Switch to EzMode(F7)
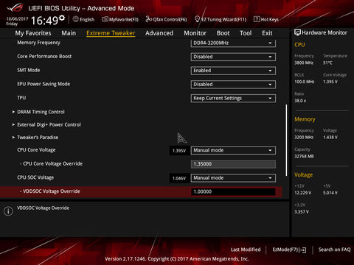The width and height of the screenshot is (354, 265). pos(289,250)
